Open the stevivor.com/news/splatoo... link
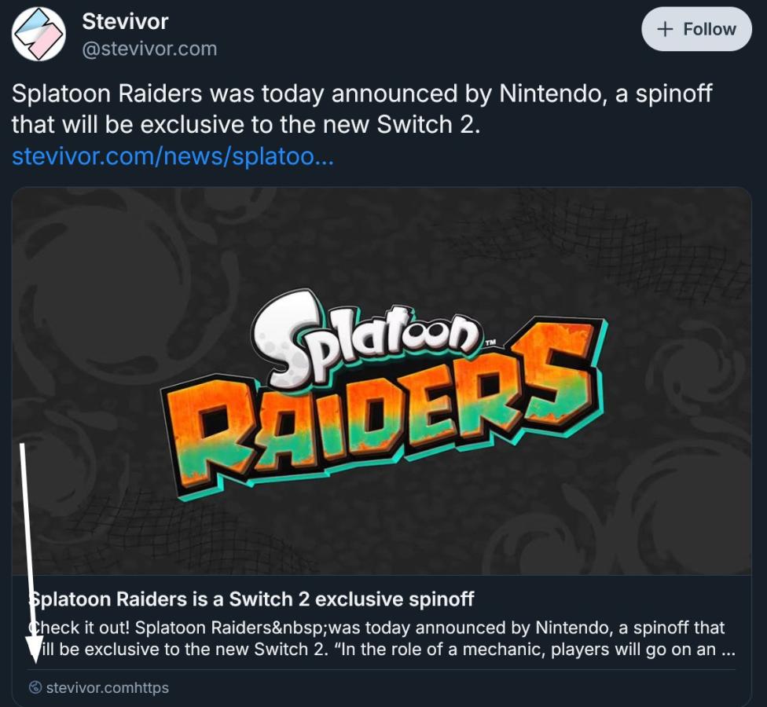The width and height of the screenshot is (767, 707). point(173,156)
